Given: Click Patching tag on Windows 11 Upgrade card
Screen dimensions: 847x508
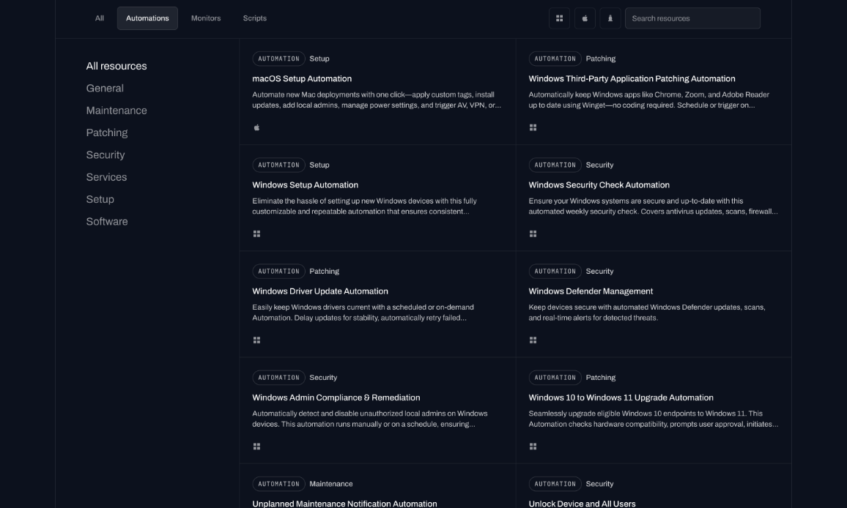Looking at the screenshot, I should click(x=601, y=378).
